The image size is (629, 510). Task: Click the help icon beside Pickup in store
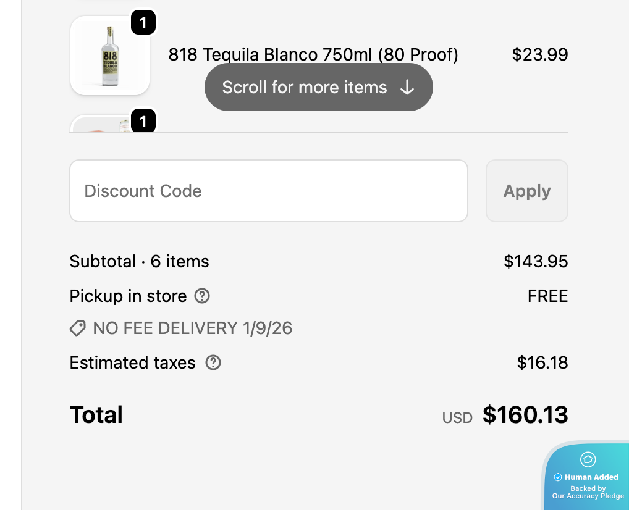coord(202,296)
